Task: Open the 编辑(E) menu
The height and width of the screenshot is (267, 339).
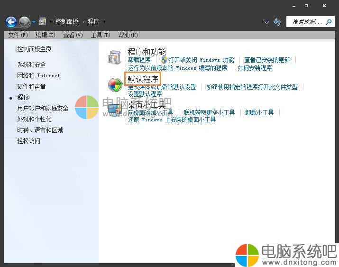Action: coord(46,35)
